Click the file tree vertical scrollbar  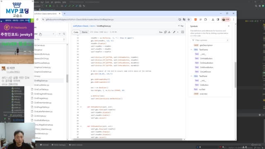coord(67,78)
